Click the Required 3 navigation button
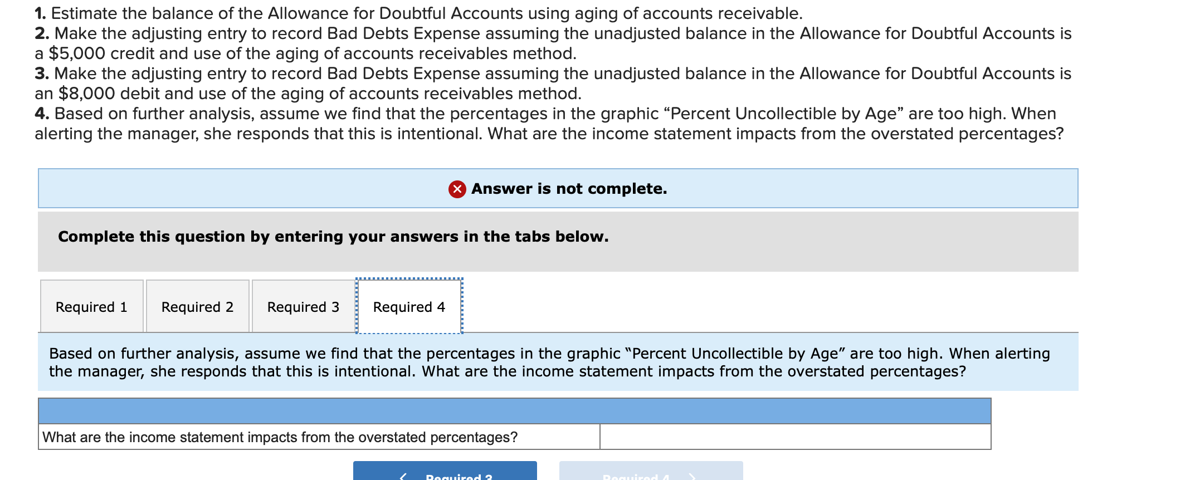1190x480 pixels. (445, 474)
